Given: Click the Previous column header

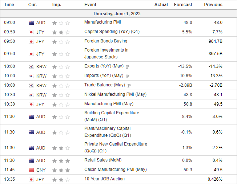Looking at the screenshot, I should (213, 5).
